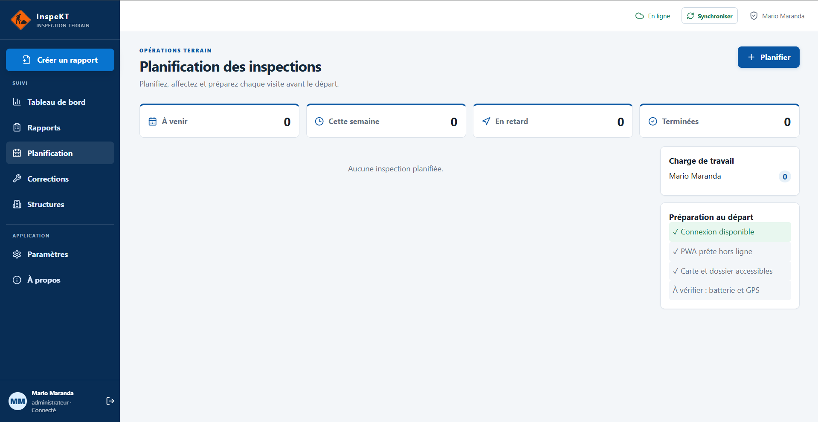Click the Planifier button
Image resolution: width=818 pixels, height=422 pixels.
(769, 57)
